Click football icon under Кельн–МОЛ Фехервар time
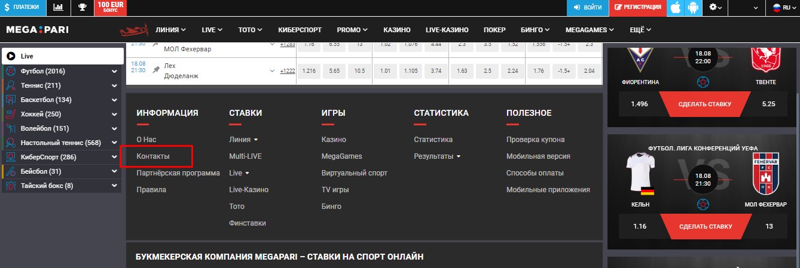This screenshot has height=268, width=800. tap(704, 204)
